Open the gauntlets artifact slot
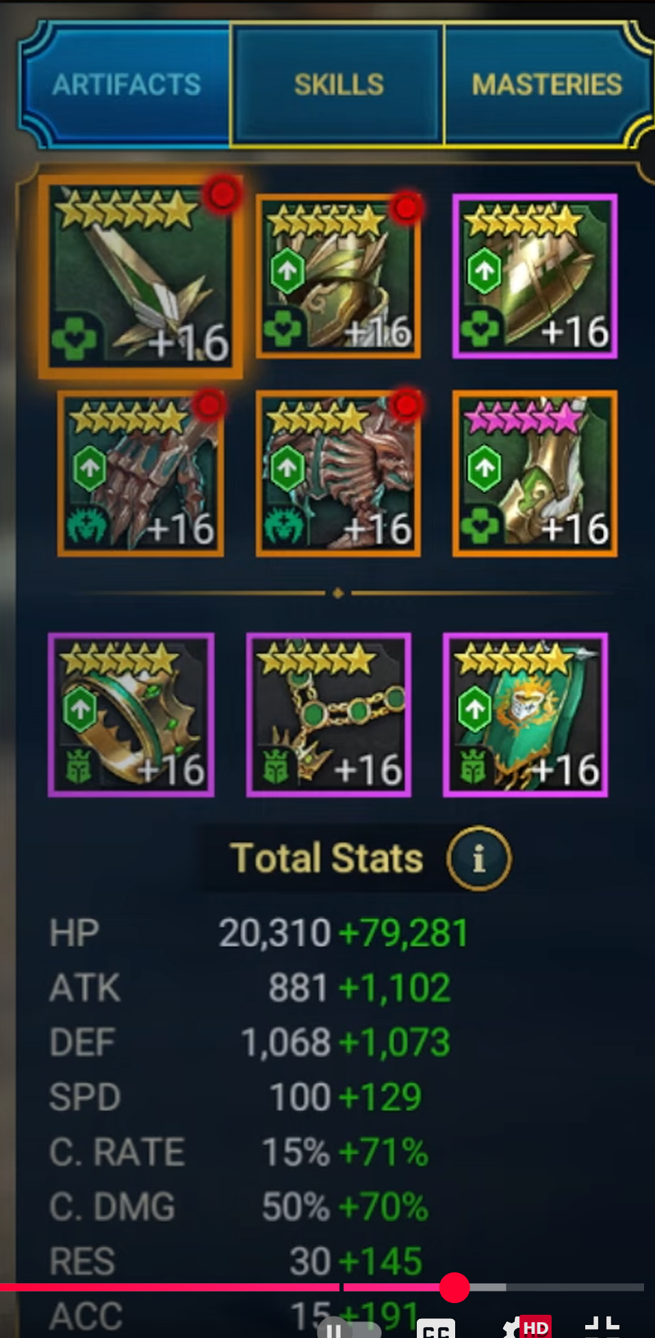This screenshot has height=1338, width=655. pyautogui.click(x=140, y=473)
